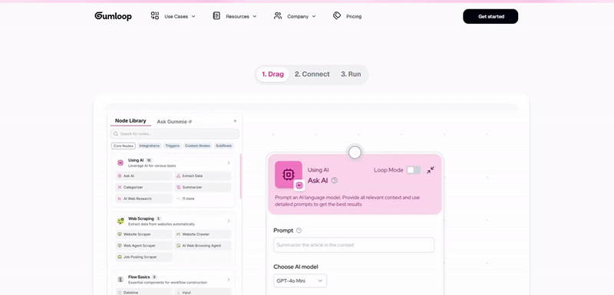Toggle the Loop Mode switch
The width and height of the screenshot is (614, 295).
pyautogui.click(x=414, y=170)
